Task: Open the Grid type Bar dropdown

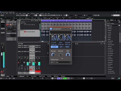Action: coord(79,15)
